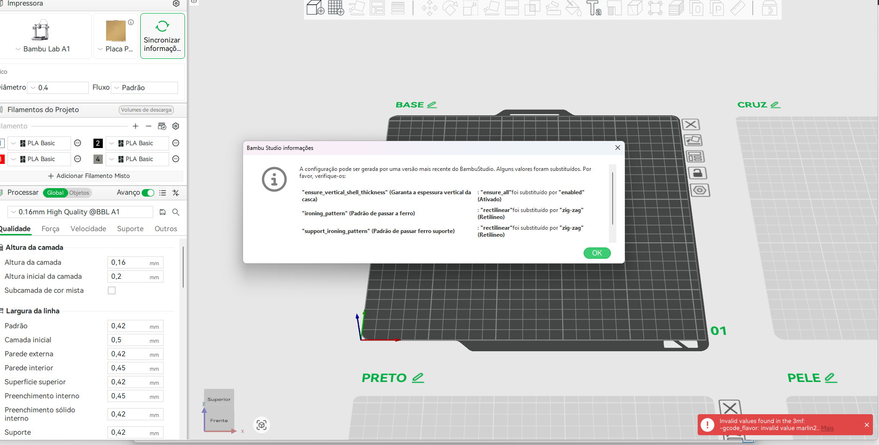This screenshot has height=445, width=879.
Task: Switch Processar mode to Objetos
Action: click(x=79, y=193)
